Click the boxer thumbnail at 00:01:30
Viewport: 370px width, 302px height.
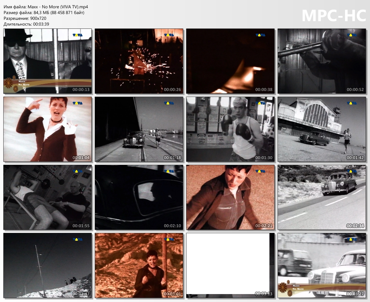point(230,129)
